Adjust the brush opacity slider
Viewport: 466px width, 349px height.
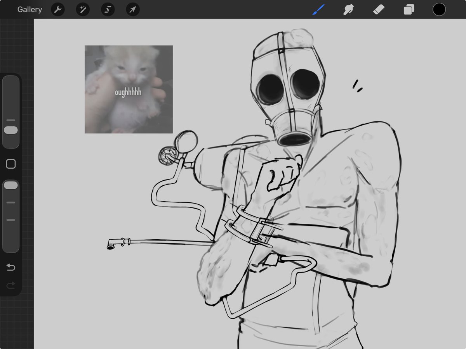click(11, 216)
